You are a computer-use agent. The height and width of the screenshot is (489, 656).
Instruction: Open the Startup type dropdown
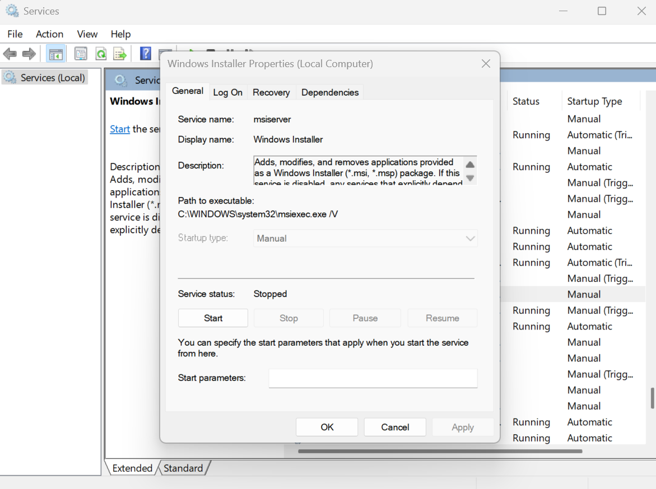(x=365, y=238)
